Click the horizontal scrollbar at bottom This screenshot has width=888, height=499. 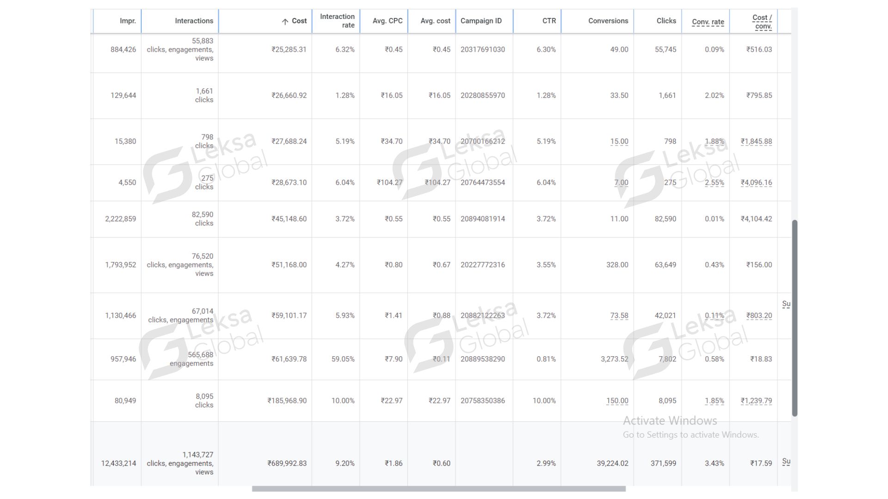[x=438, y=488]
